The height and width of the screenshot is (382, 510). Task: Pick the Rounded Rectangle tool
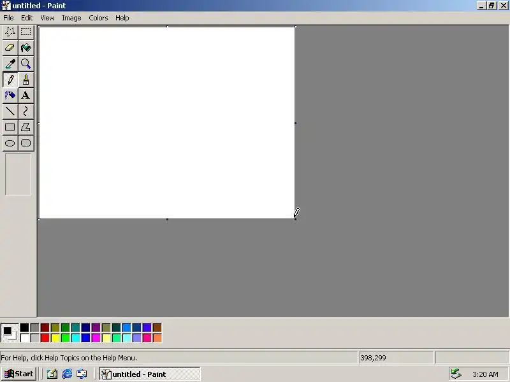pyautogui.click(x=25, y=143)
